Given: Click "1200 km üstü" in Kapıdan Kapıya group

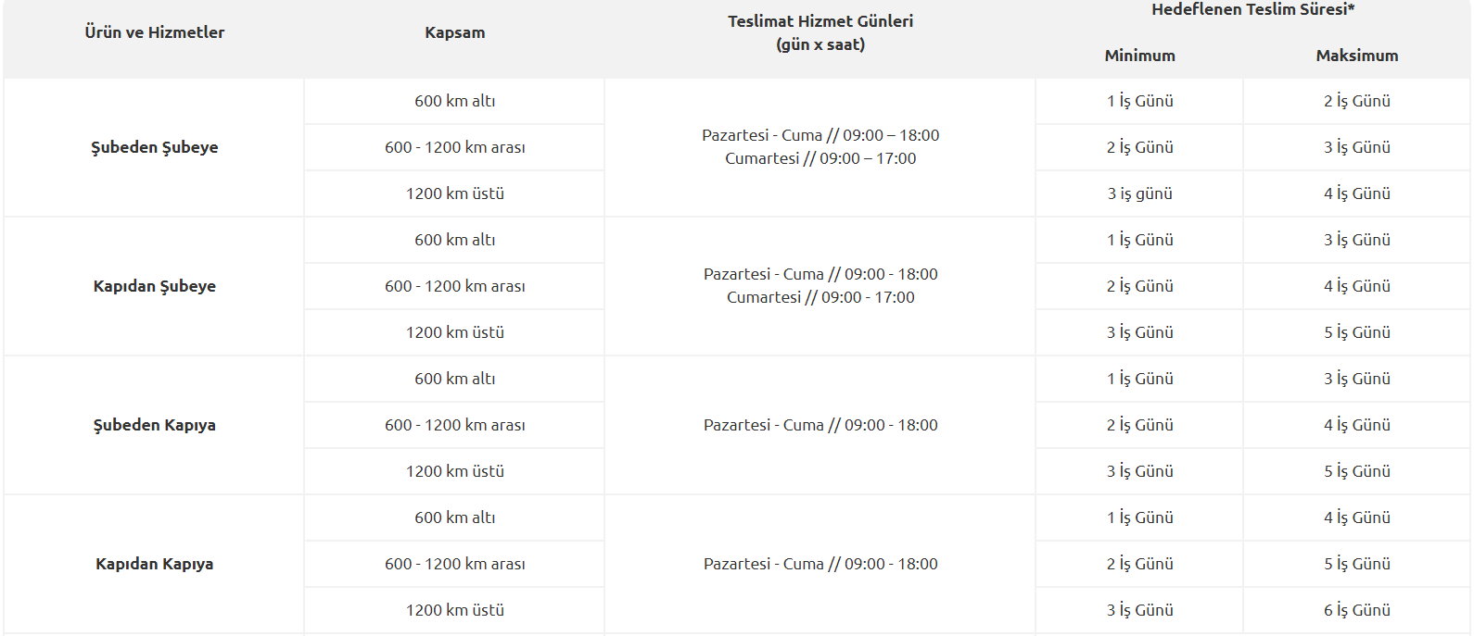Looking at the screenshot, I should tap(454, 610).
